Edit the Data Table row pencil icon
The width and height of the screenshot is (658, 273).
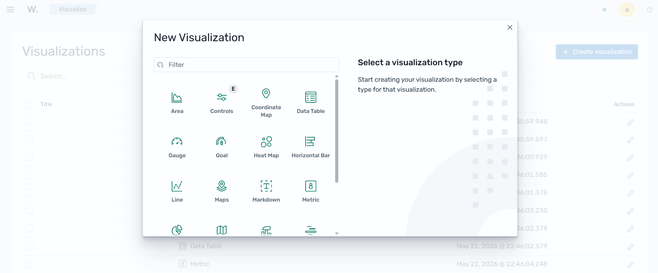[630, 247]
